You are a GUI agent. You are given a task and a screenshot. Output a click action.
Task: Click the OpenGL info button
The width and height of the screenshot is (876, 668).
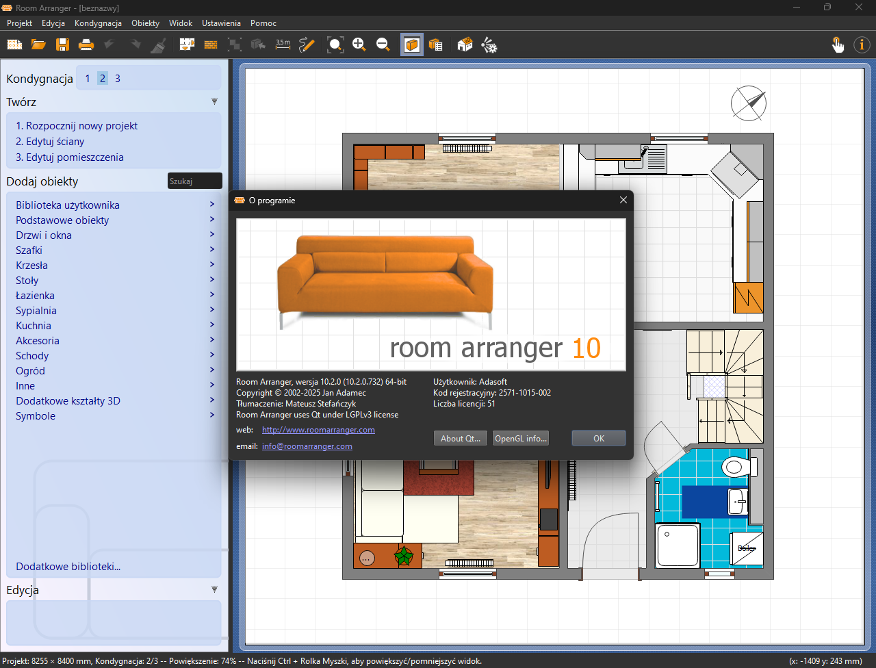click(x=521, y=439)
